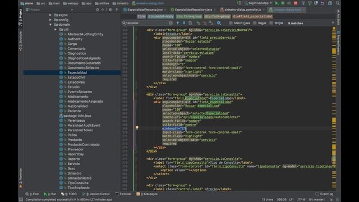Change the UTF-8 file encoding

click(x=302, y=200)
